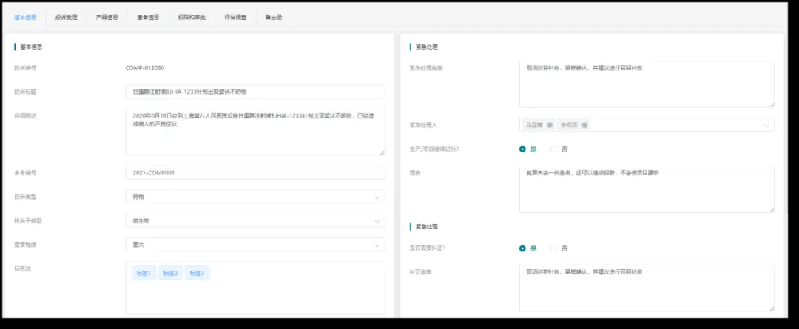Image resolution: width=799 pixels, height=329 pixels.
Task: Open the 产品信息 tab
Action: 107,17
